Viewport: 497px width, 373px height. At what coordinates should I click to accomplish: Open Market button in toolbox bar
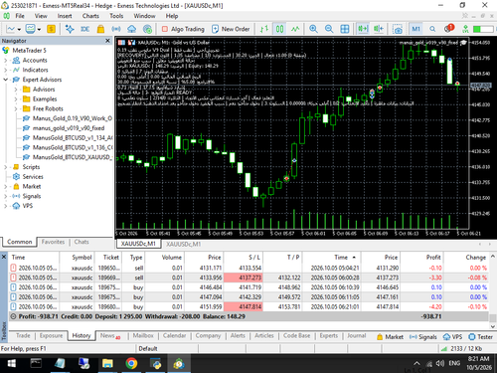(x=390, y=337)
